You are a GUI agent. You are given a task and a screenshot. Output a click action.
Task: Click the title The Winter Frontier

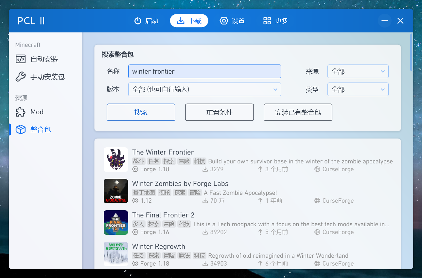pos(163,152)
